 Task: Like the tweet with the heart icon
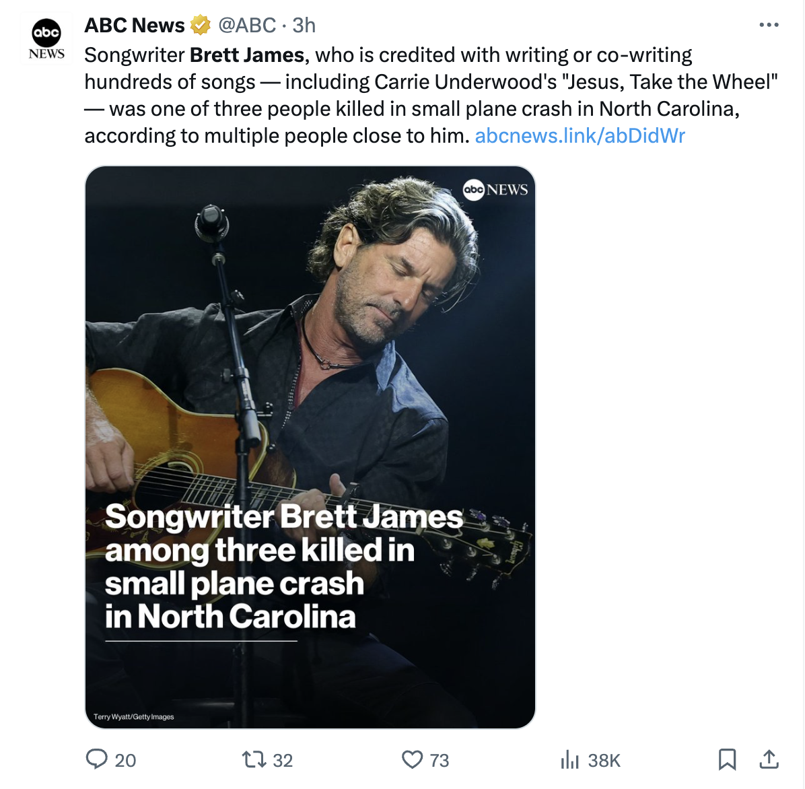(412, 760)
